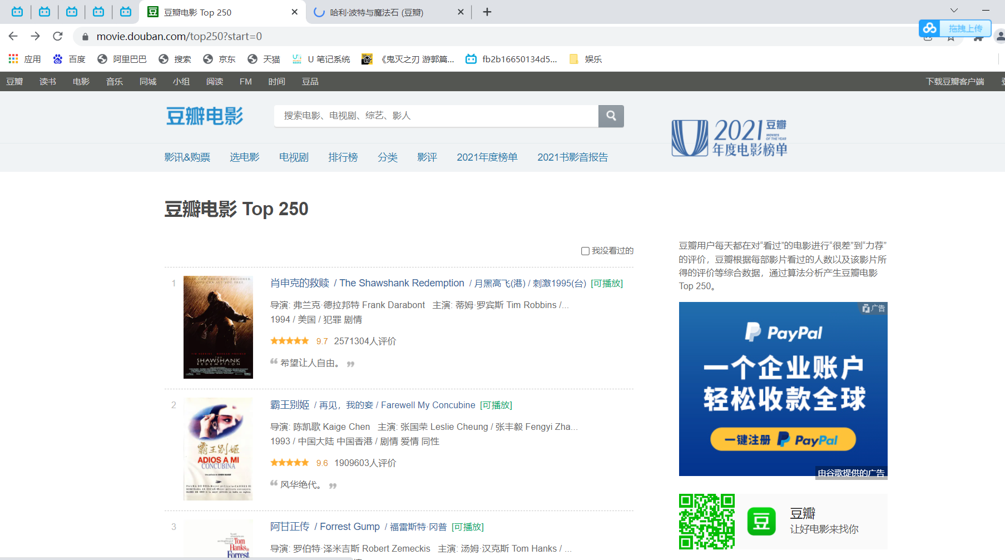Open the U 笔记系统 bookmark
This screenshot has width=1005, height=560.
tap(321, 59)
